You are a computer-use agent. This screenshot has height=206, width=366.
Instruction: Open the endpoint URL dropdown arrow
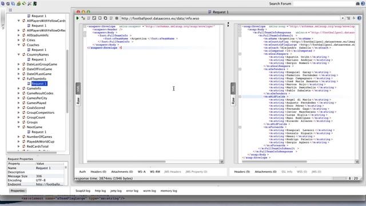[343, 18]
